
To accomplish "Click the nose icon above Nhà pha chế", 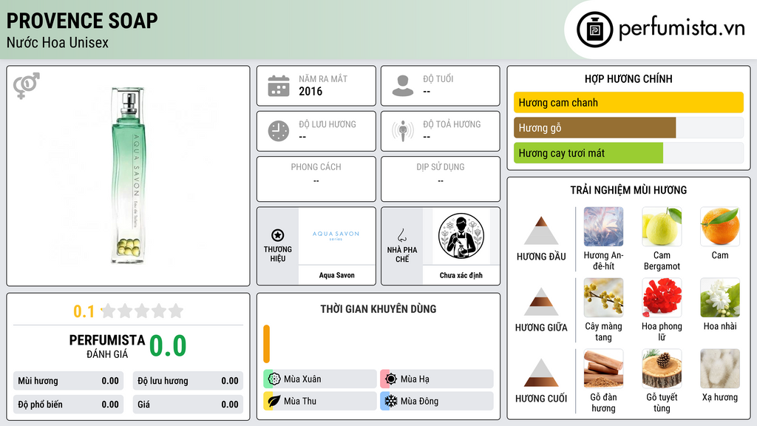I will point(402,235).
